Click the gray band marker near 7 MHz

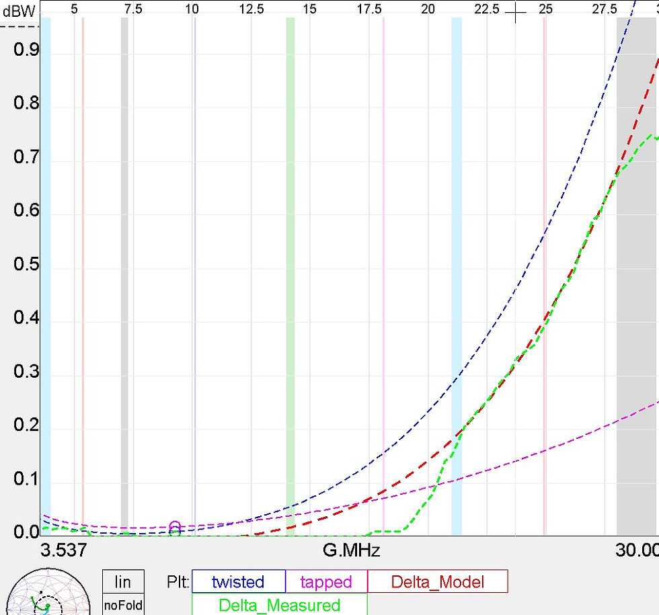124,276
